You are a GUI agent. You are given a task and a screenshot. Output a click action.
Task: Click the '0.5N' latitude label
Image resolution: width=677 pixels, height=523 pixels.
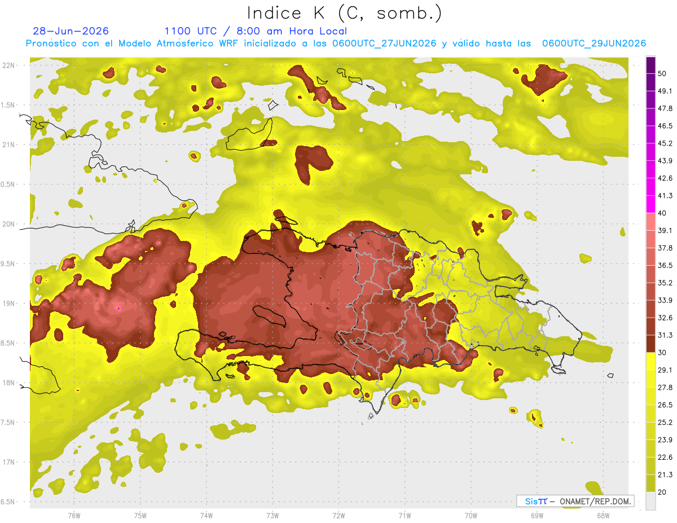(8, 184)
